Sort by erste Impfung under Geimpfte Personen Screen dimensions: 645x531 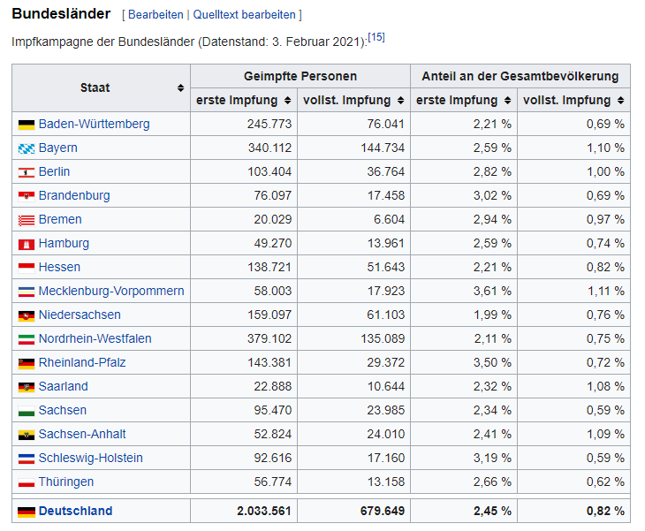pyautogui.click(x=286, y=101)
